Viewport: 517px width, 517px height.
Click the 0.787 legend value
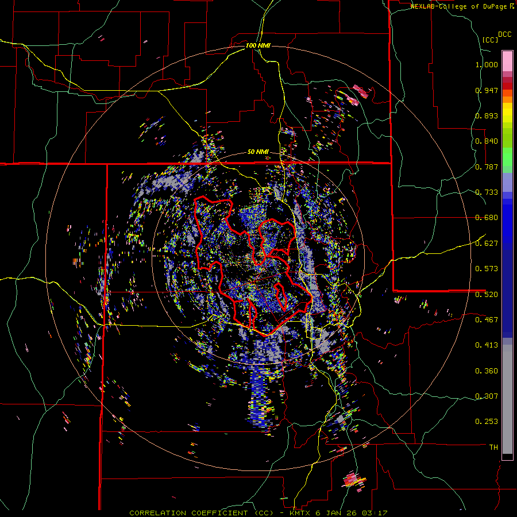[x=487, y=167]
